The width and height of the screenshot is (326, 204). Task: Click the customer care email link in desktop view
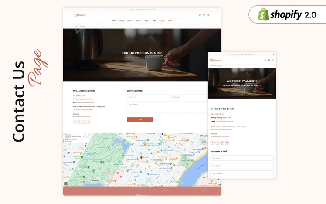point(83,109)
